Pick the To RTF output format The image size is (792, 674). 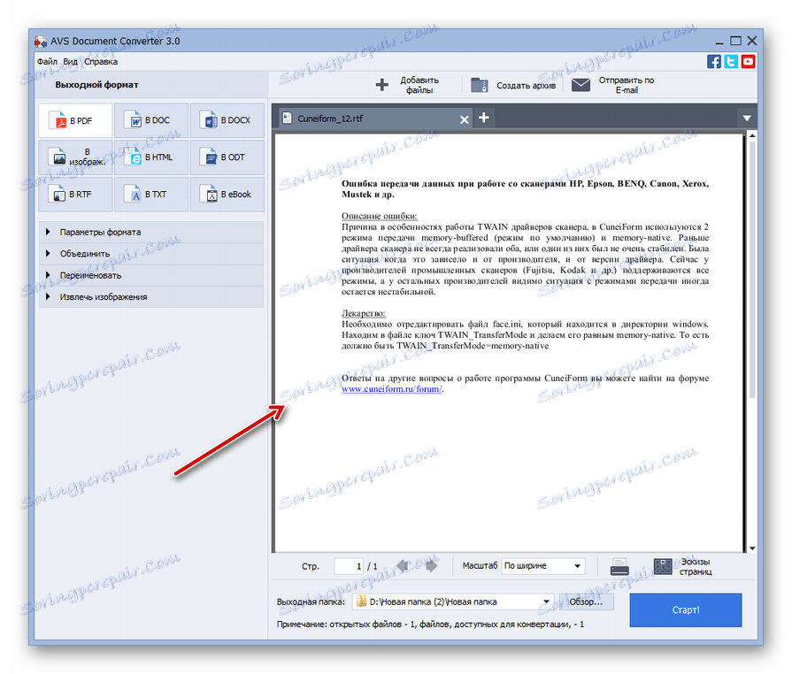click(75, 195)
